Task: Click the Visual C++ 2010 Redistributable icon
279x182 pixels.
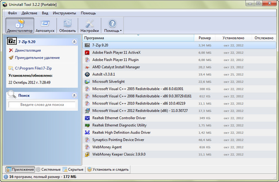Action: pyautogui.click(x=87, y=104)
